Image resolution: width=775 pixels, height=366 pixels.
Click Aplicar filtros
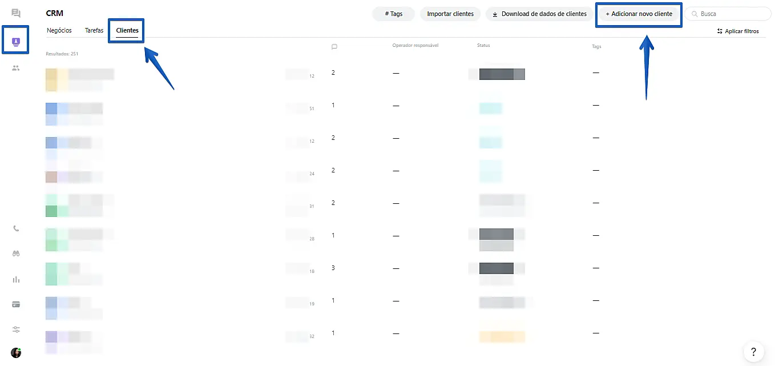738,31
